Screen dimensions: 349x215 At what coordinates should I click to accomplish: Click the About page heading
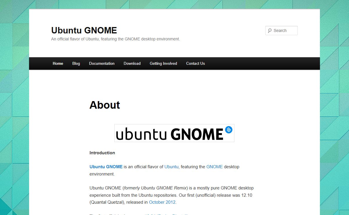tap(105, 105)
